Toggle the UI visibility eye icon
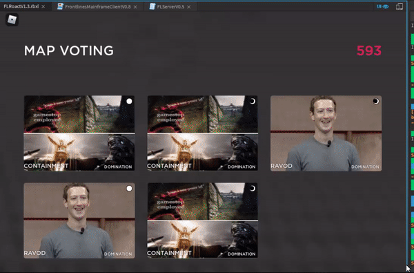 click(x=382, y=6)
